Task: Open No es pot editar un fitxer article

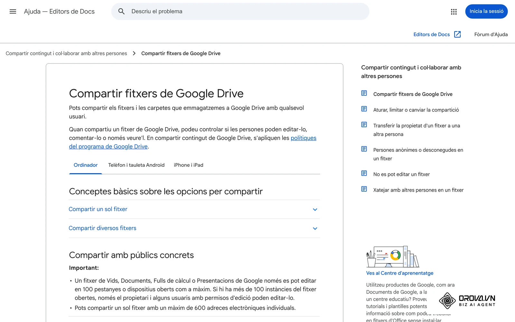Action: pos(401,174)
